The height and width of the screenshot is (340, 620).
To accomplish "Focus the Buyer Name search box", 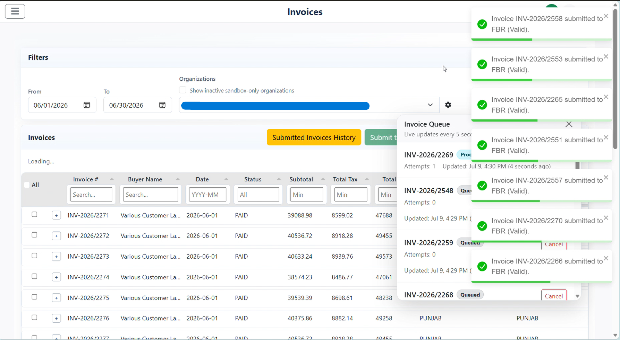I will coord(151,195).
